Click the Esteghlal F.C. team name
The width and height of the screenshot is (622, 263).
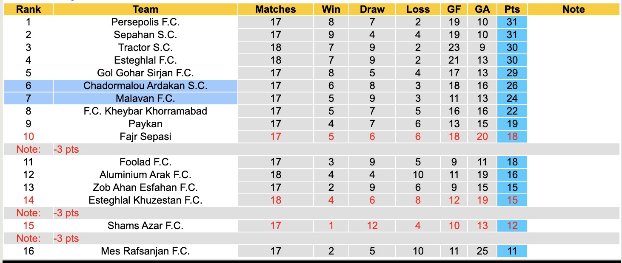(145, 60)
